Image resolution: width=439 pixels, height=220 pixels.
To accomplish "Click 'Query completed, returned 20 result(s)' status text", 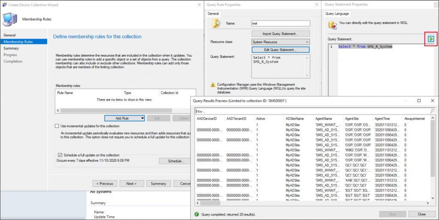I will (228, 214).
